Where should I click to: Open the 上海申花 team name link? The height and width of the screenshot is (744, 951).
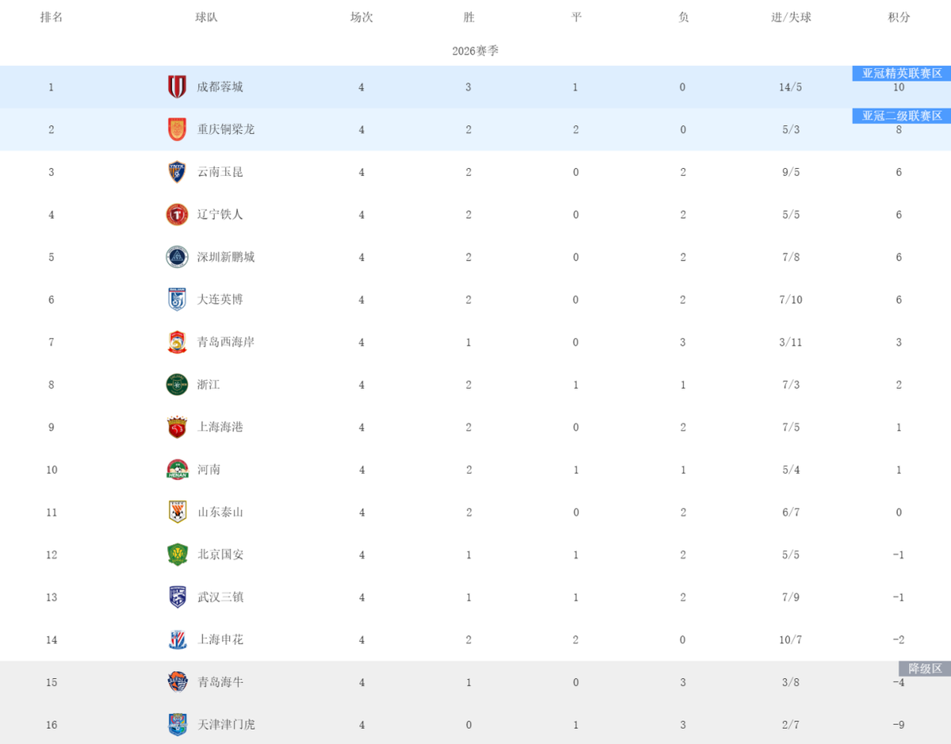point(220,639)
